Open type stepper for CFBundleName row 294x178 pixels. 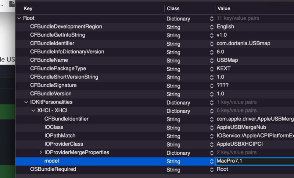pos(212,60)
